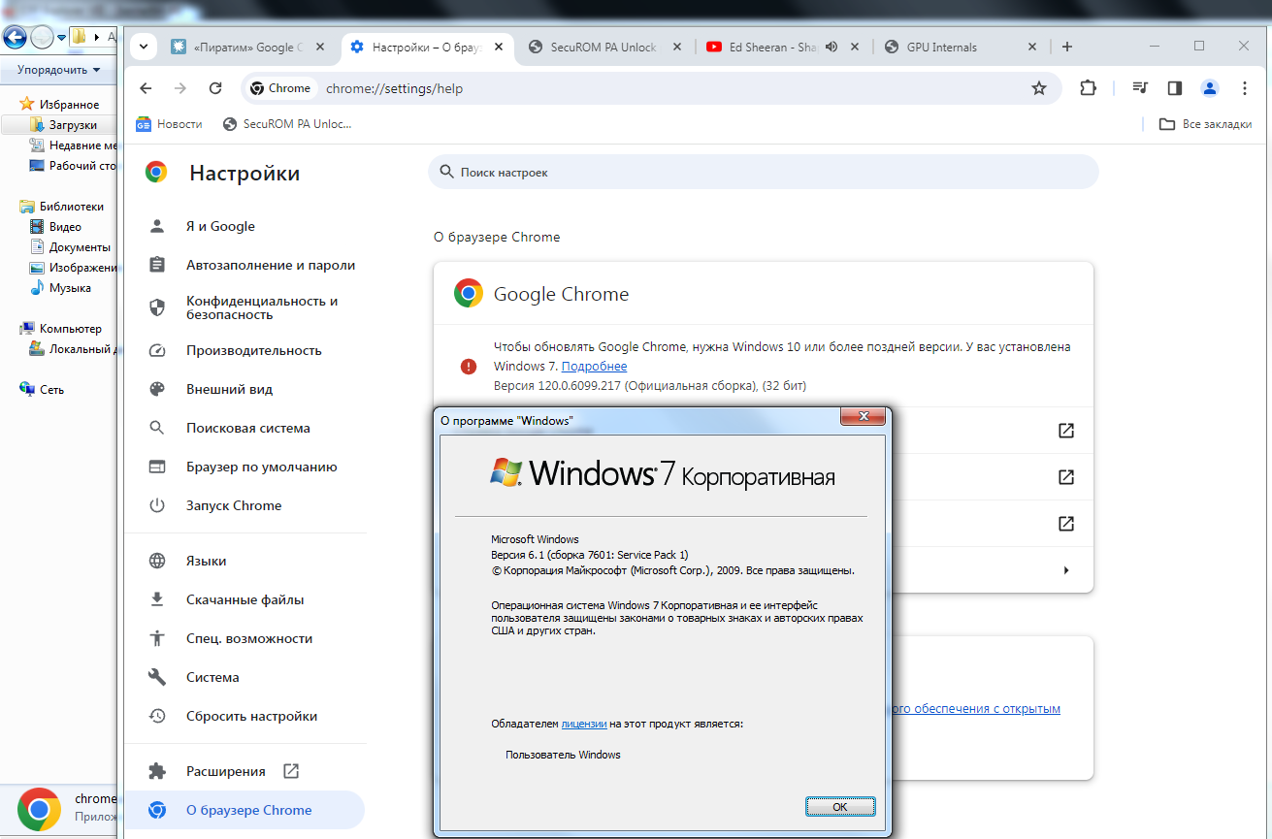Toggle the Chrome side panel icon
Viewport: 1272px width, 839px height.
click(1175, 88)
